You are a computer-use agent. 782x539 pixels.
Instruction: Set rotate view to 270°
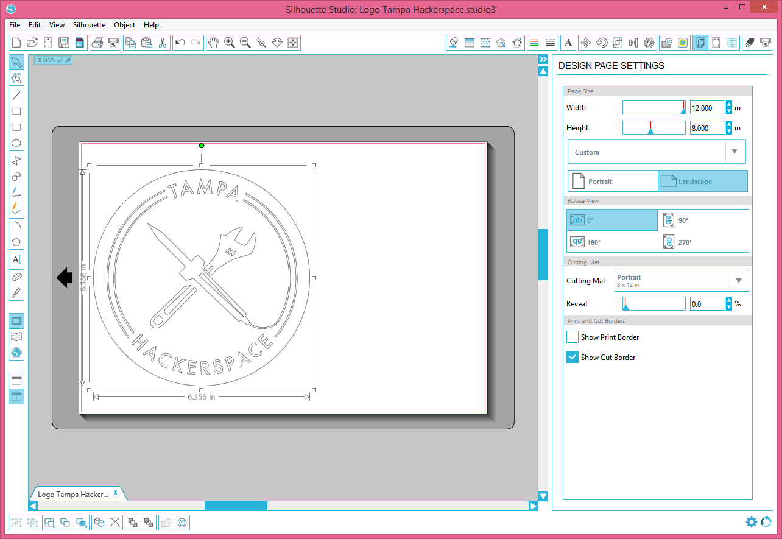pyautogui.click(x=703, y=242)
